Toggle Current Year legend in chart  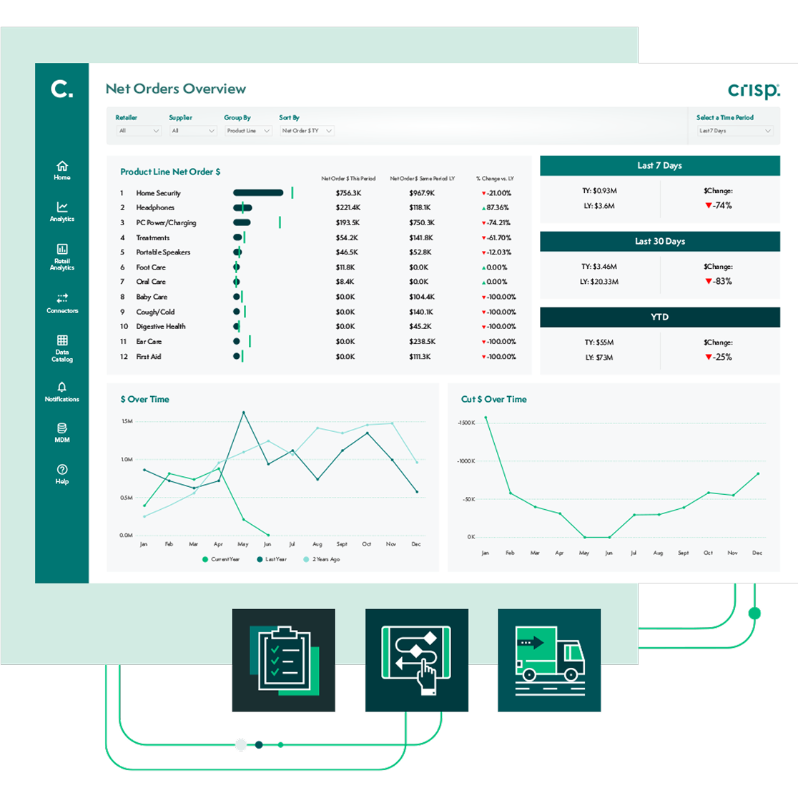(x=222, y=559)
